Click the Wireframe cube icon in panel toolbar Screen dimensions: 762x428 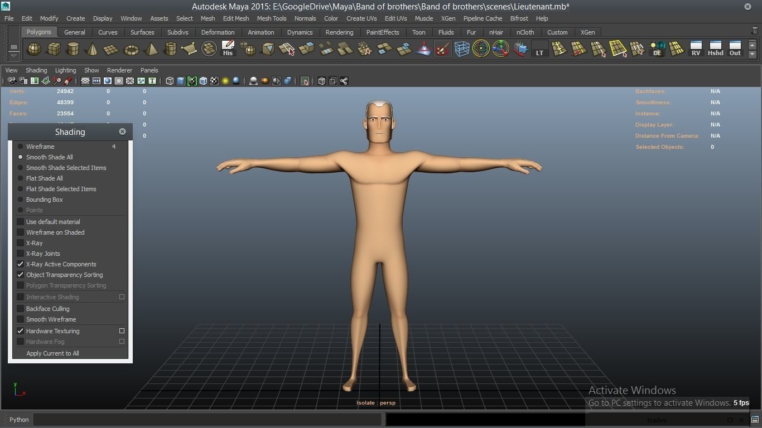(x=170, y=81)
